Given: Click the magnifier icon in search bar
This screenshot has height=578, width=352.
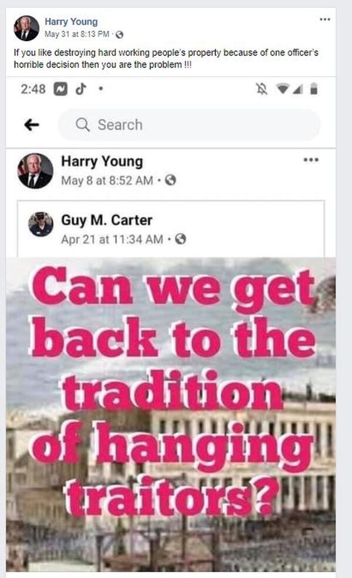Looking at the screenshot, I should [83, 125].
